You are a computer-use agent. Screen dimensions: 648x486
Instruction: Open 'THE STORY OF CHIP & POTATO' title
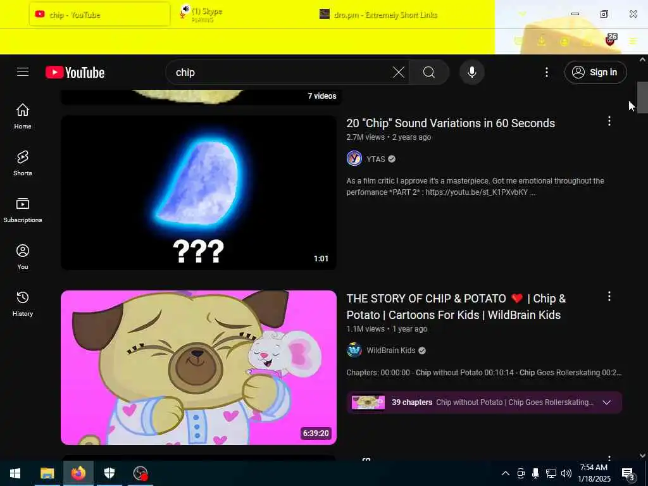[x=456, y=307]
